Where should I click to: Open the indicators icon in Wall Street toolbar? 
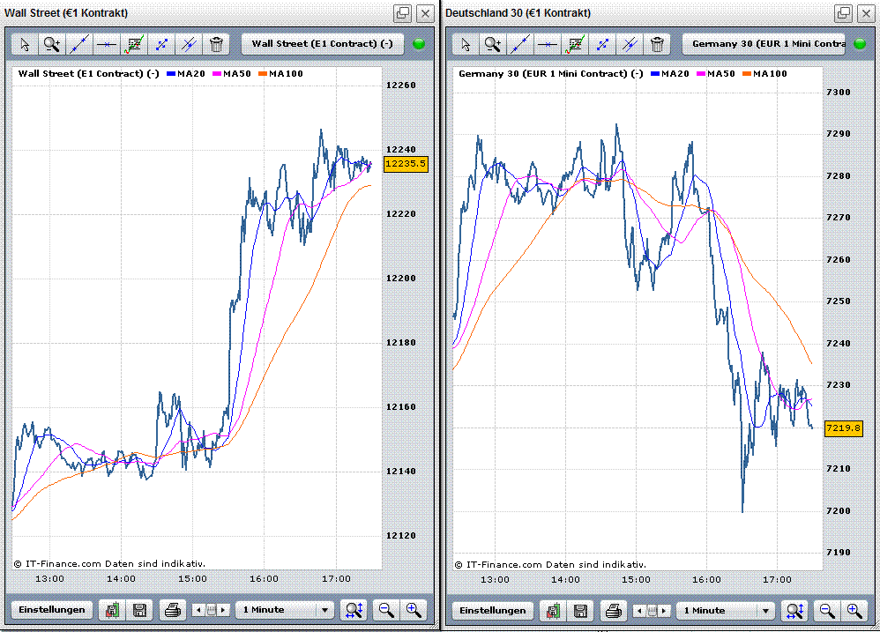(x=134, y=44)
